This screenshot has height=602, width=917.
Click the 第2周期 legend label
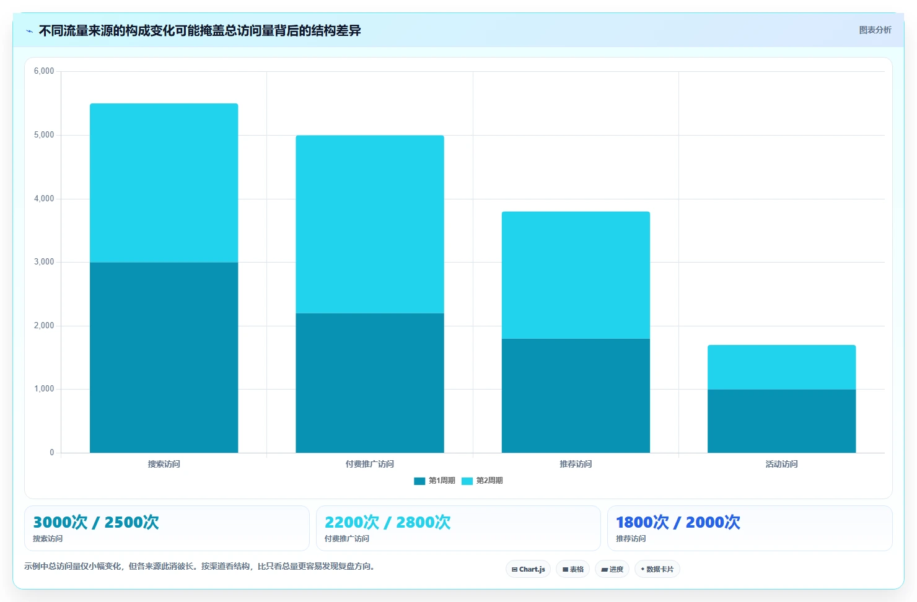click(489, 481)
